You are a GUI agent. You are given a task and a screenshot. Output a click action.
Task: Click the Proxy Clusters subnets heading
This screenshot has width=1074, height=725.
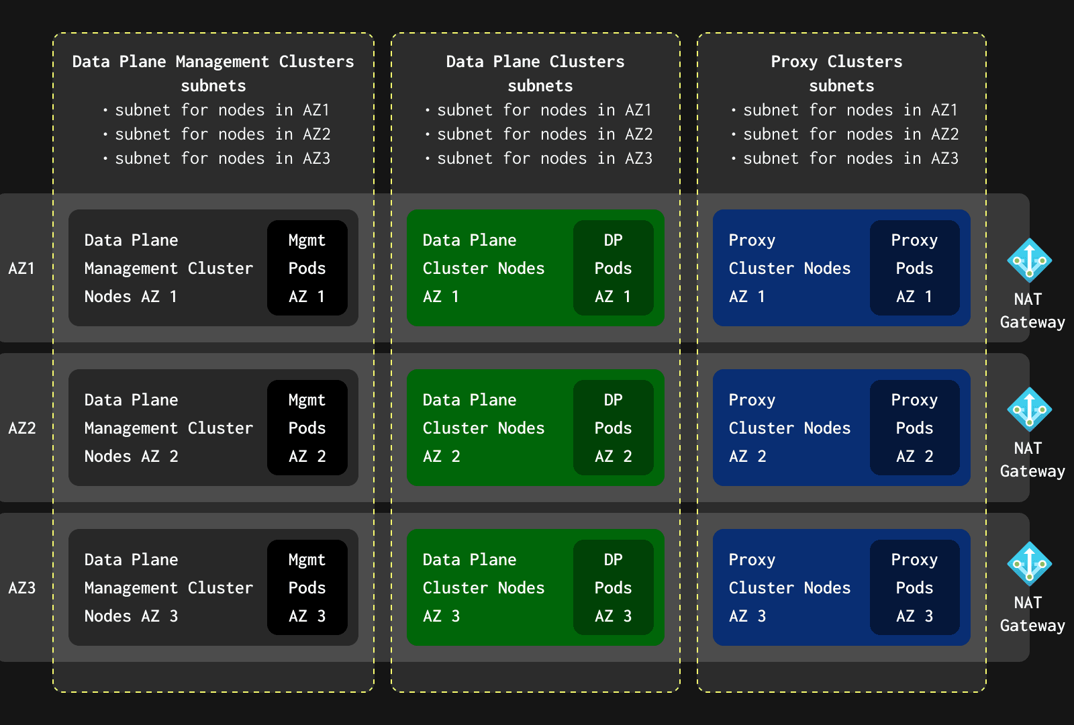pyautogui.click(x=837, y=73)
